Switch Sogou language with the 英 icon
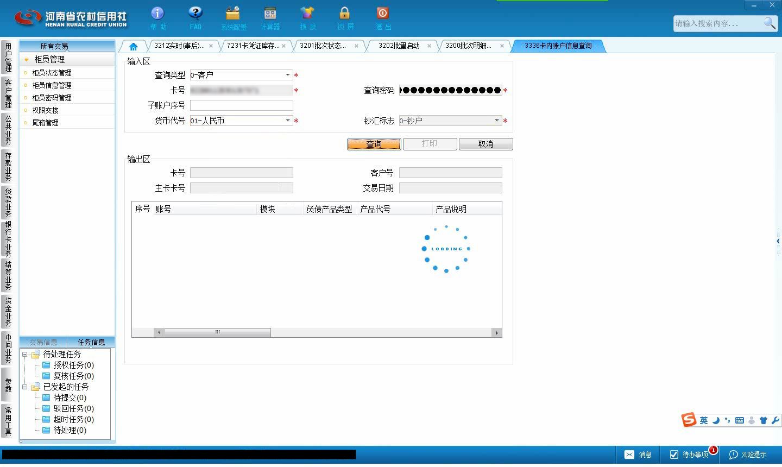The image size is (782, 467). (x=704, y=420)
